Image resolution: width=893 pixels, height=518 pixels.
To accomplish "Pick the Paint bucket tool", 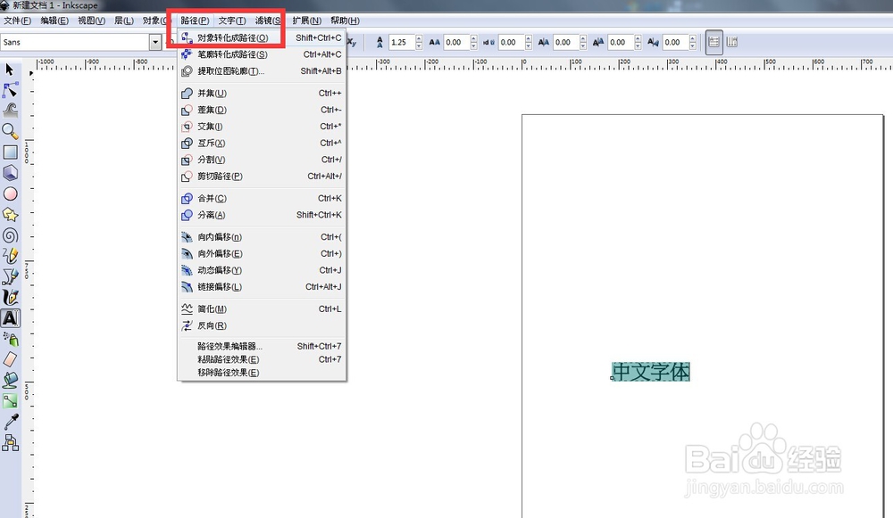I will 12,378.
